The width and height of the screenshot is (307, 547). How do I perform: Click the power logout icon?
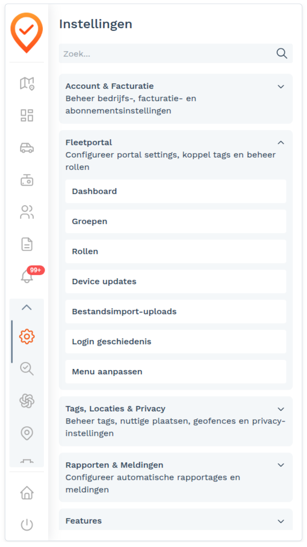(x=27, y=524)
